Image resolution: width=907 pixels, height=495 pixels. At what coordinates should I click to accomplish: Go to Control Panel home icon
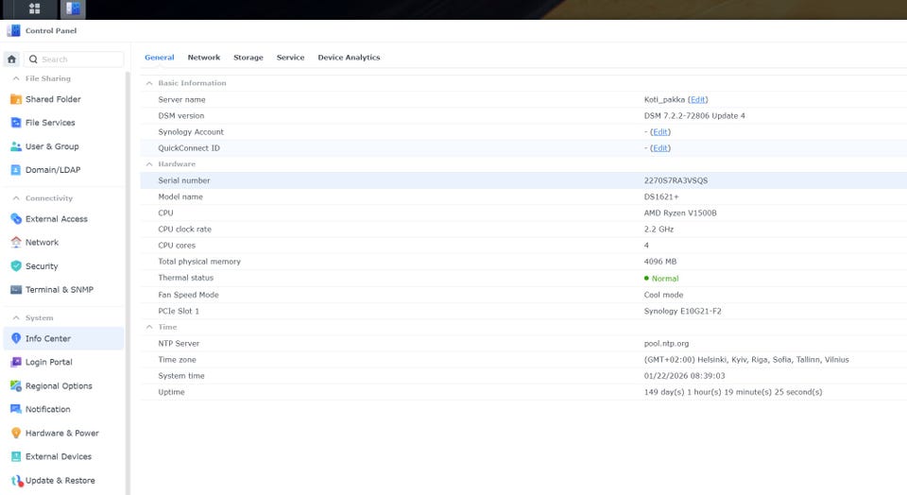pyautogui.click(x=11, y=59)
